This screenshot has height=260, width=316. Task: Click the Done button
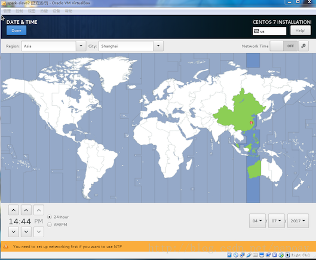[16, 30]
